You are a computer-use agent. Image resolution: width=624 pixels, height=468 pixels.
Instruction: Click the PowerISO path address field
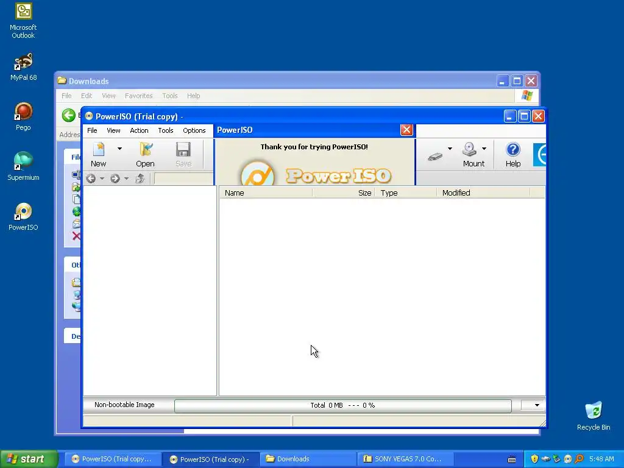(x=183, y=179)
